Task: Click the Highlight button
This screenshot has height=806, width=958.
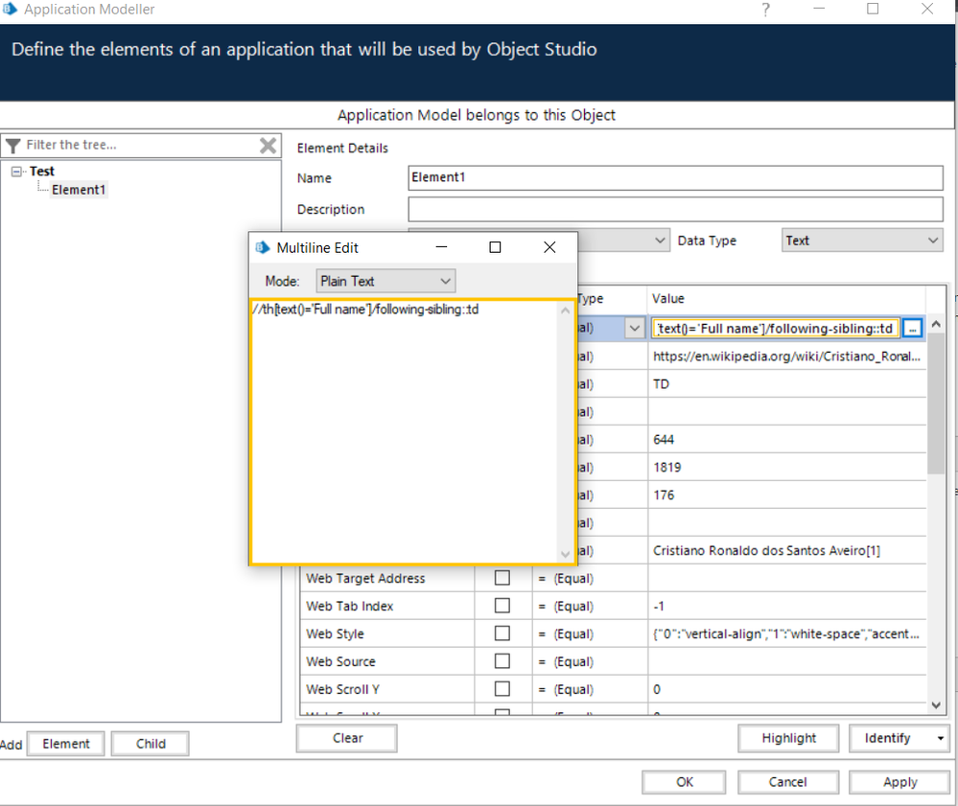Action: [789, 738]
